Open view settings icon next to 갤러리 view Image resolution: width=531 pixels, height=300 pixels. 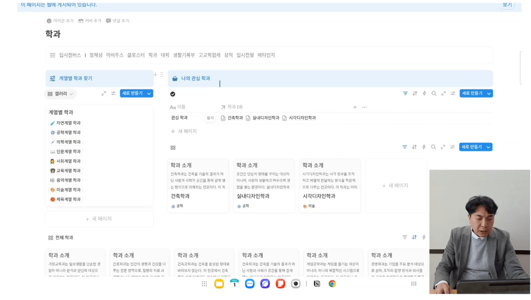[113, 93]
